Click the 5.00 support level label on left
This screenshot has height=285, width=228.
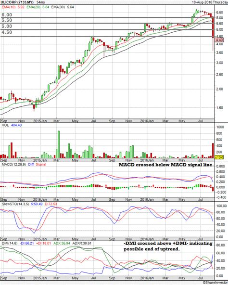(x=7, y=26)
